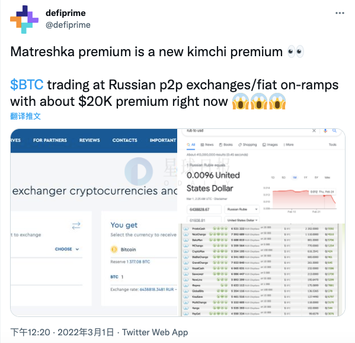Open the Russian Ruble currency dropdown

(242, 209)
